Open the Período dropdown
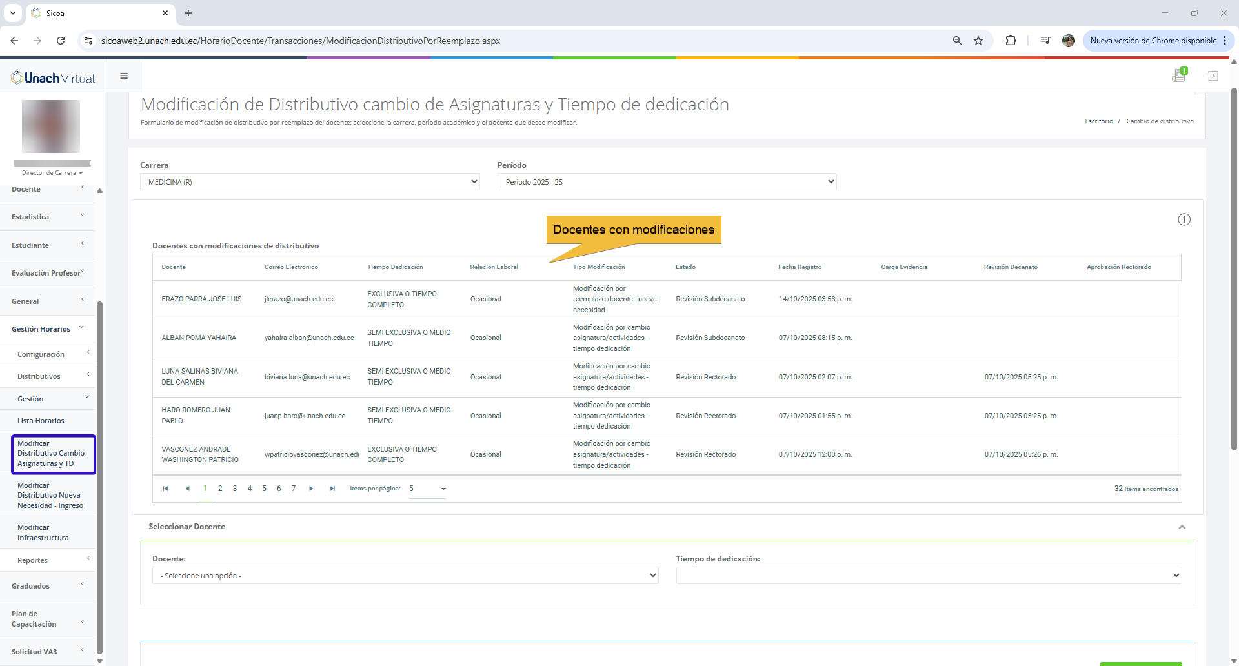This screenshot has width=1239, height=666. click(x=667, y=182)
